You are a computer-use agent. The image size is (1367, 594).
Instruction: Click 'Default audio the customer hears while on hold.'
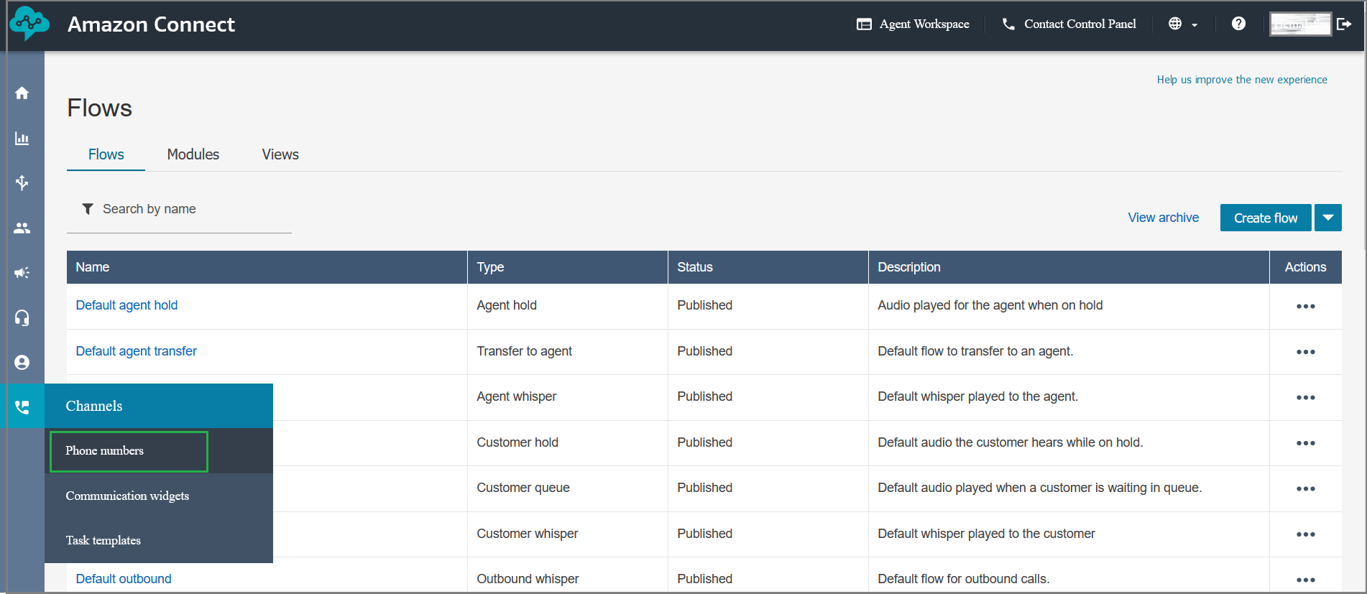(1011, 442)
